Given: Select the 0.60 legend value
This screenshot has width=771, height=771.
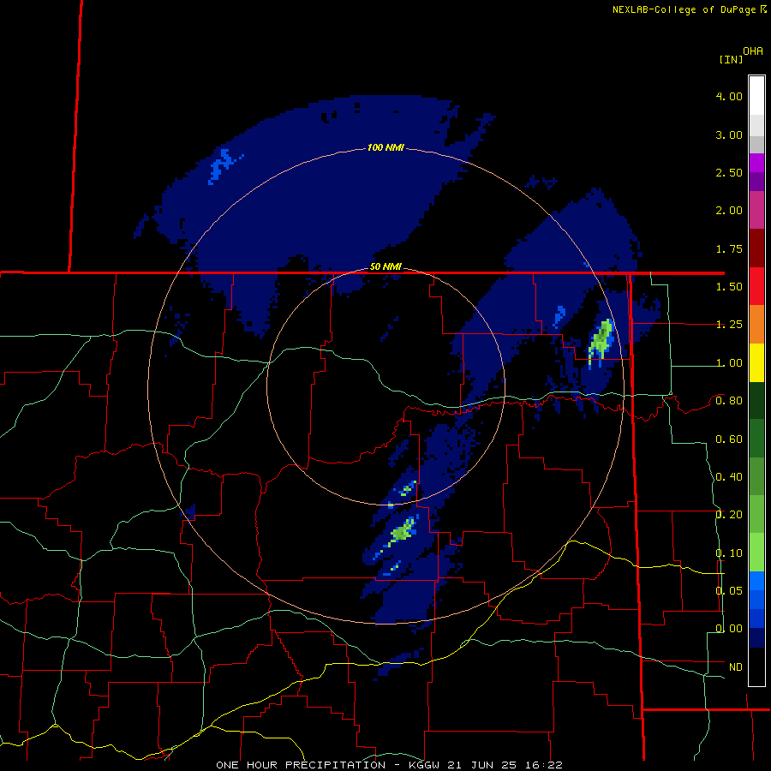Looking at the screenshot, I should [x=729, y=439].
